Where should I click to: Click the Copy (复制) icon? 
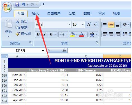click(17, 28)
